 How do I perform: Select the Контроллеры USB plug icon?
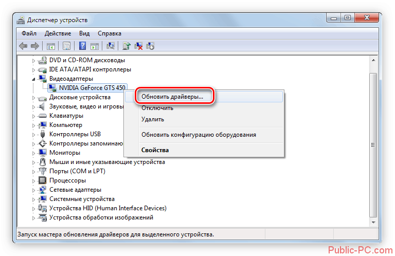click(x=43, y=134)
